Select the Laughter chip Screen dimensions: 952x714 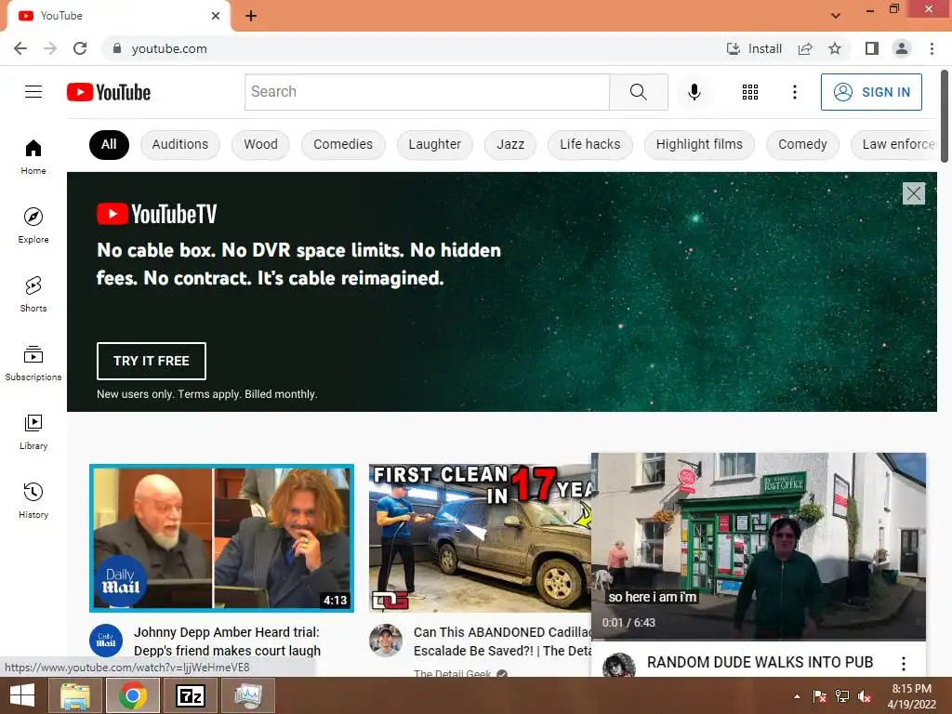point(435,144)
